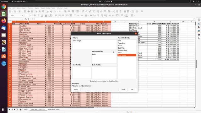Click Sum sigma icon in formula bar
Viewport: 201px width, 113px height.
tap(29, 19)
